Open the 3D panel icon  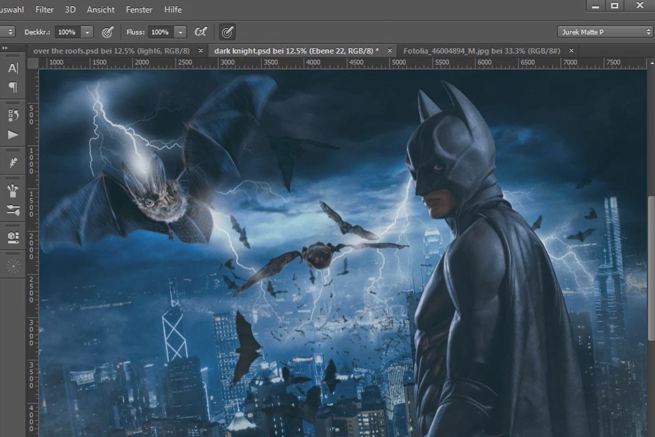coord(13,237)
